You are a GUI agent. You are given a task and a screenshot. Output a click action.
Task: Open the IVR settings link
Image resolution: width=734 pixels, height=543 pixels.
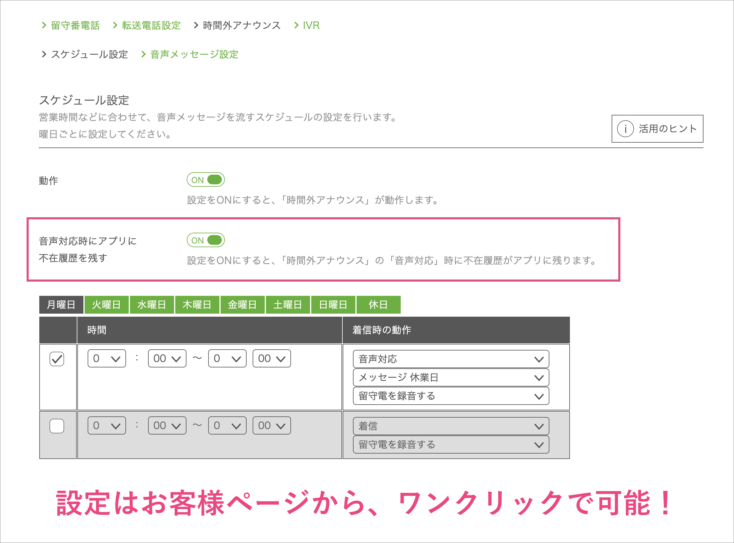tap(311, 25)
